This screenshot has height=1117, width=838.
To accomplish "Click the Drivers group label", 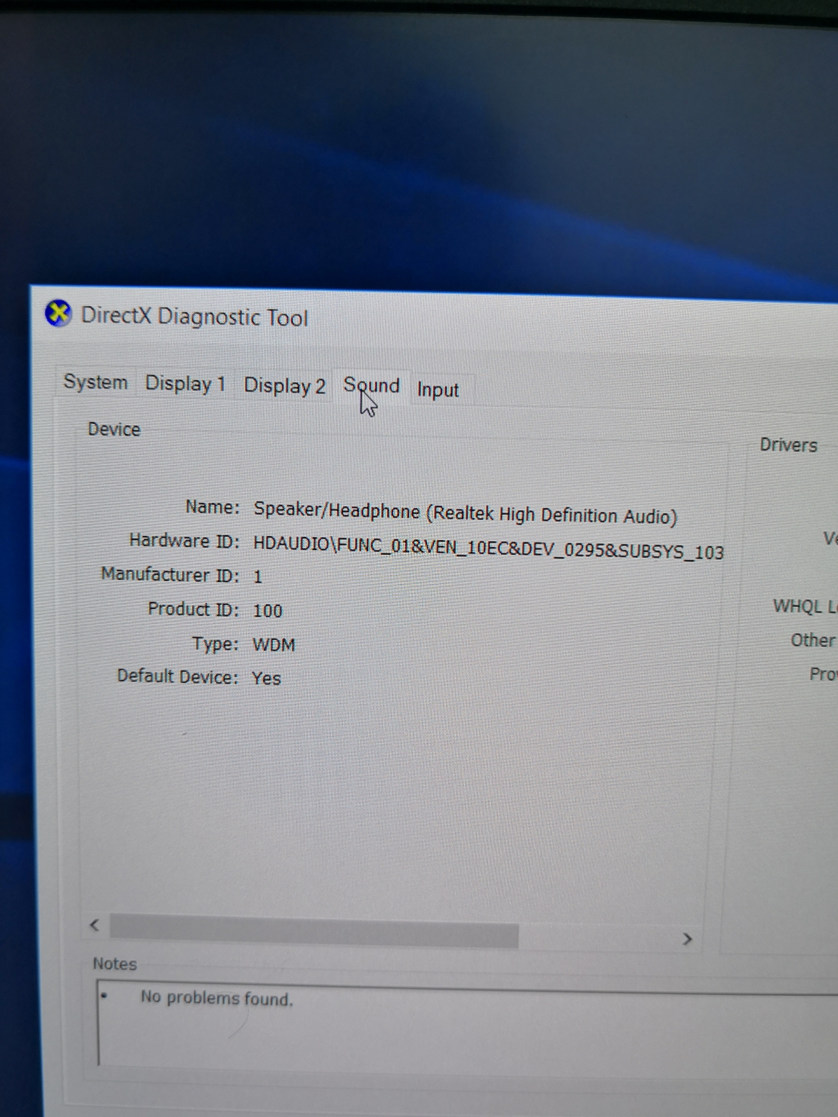I will coord(789,445).
